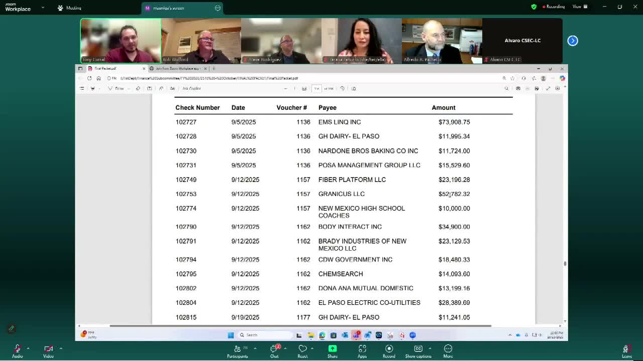This screenshot has height=361, width=643.
Task: Zoom page using address bar magnifier icon
Action: (x=504, y=78)
